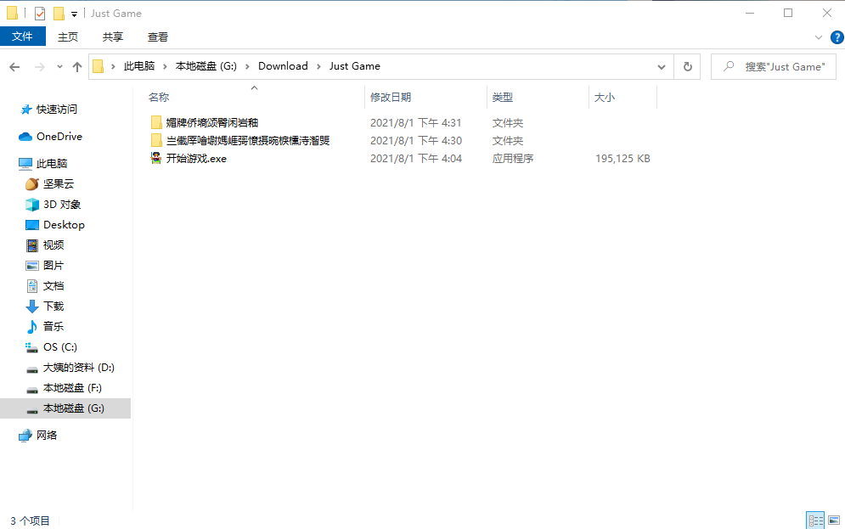Open 下载 in the navigation pane
This screenshot has height=529, width=845.
point(54,307)
